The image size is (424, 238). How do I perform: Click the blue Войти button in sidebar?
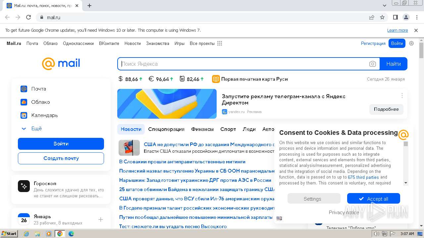tap(61, 144)
